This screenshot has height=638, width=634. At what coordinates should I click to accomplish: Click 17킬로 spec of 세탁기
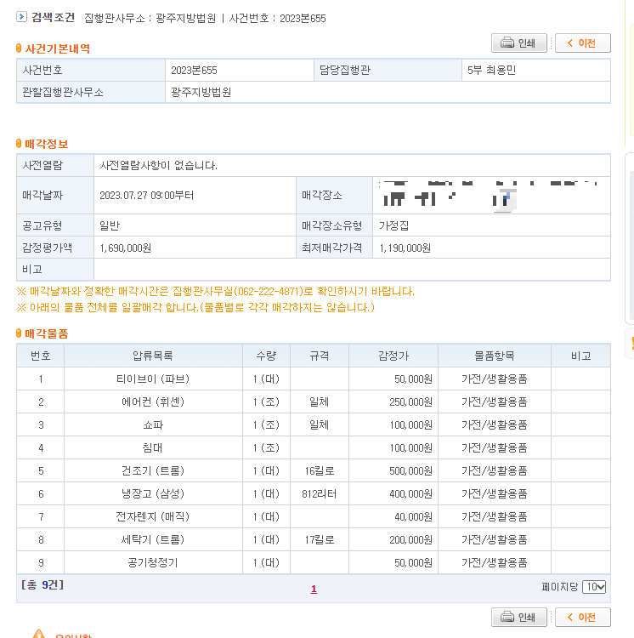click(320, 539)
